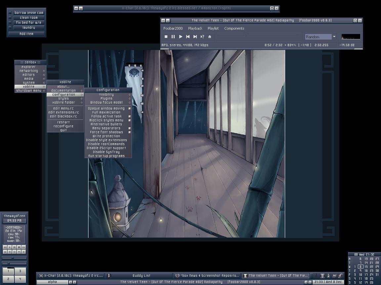Screen dimensions: 381x285
Task: Play a random track in foobar2000
Action: pyautogui.click(x=202, y=37)
